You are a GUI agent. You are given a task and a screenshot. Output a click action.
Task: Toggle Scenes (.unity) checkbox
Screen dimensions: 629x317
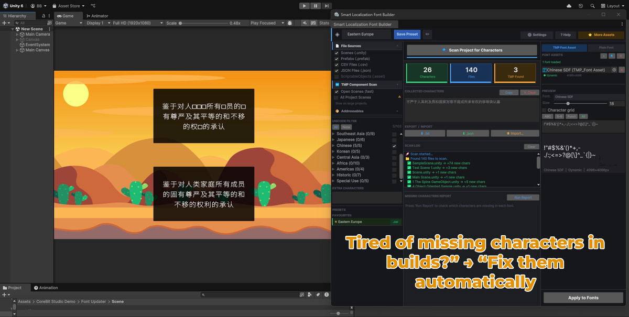[x=337, y=53]
